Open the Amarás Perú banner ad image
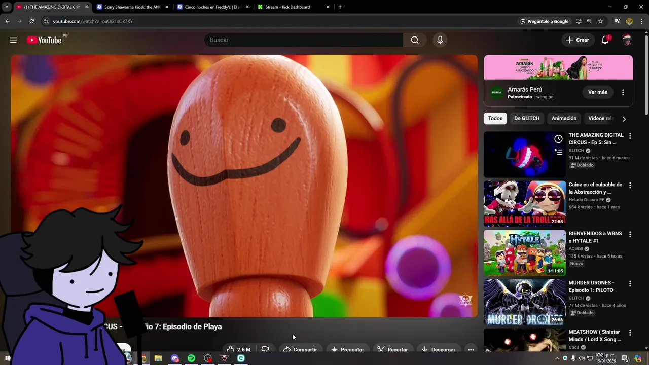The image size is (649, 365). pyautogui.click(x=558, y=67)
